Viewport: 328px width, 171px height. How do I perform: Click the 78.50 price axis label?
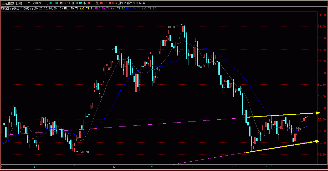tap(322, 155)
